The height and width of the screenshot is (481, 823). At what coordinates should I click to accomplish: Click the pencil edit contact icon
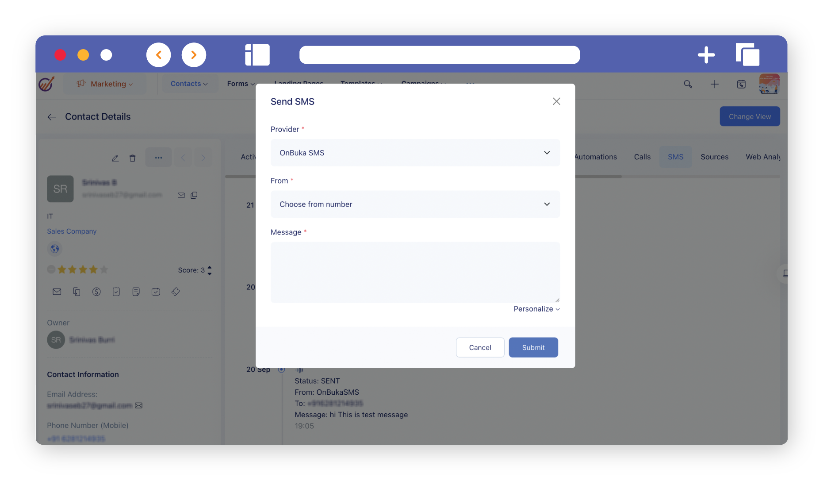click(115, 158)
